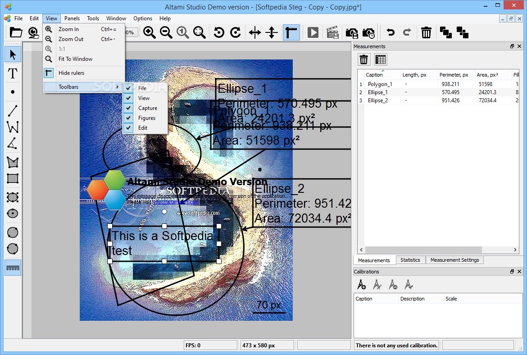
Task: Click the add calibration icon
Action: 361,285
